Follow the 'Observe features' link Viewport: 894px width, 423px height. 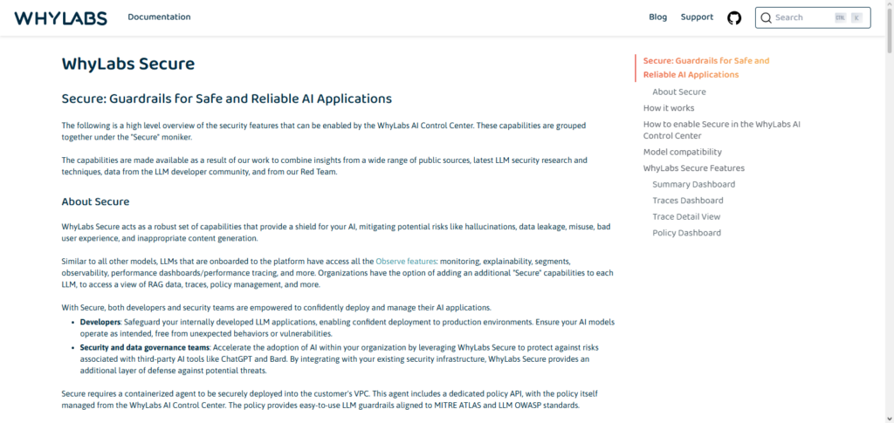click(x=405, y=262)
